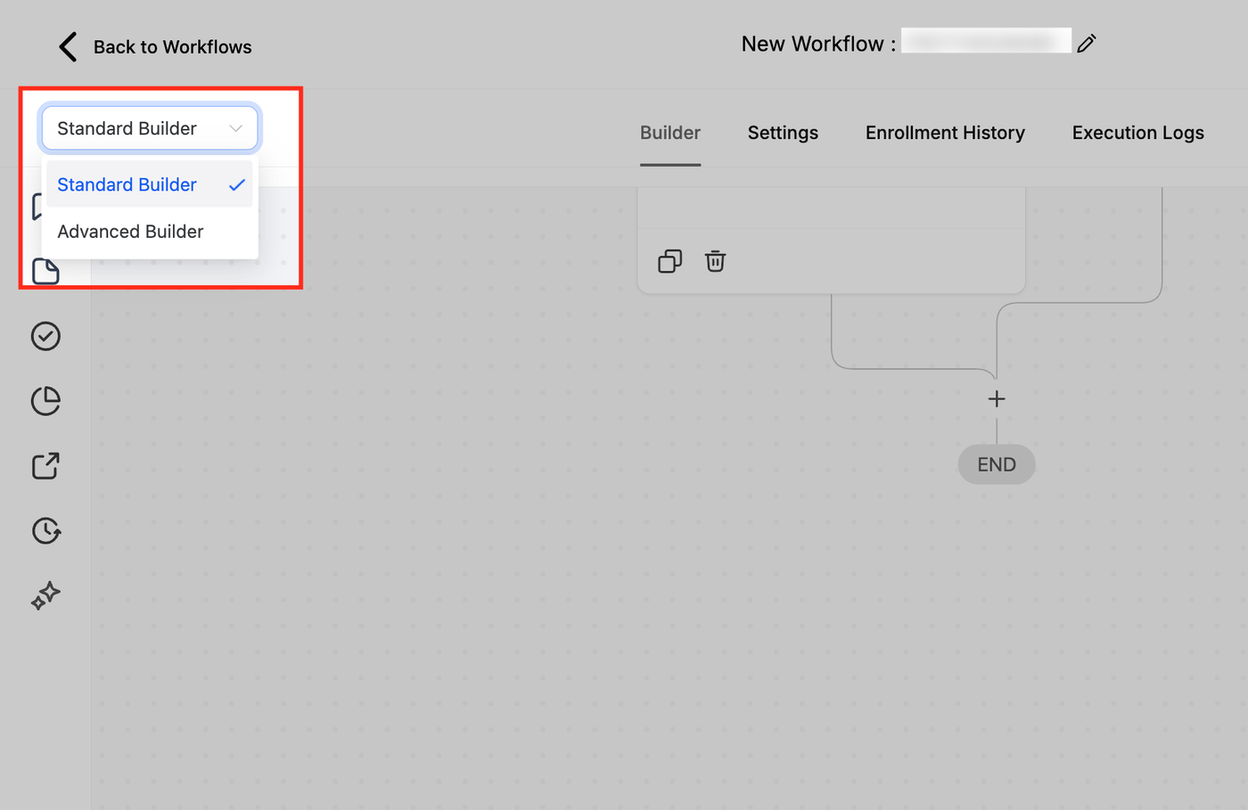Open the pie chart stats sidebar icon

(x=45, y=401)
